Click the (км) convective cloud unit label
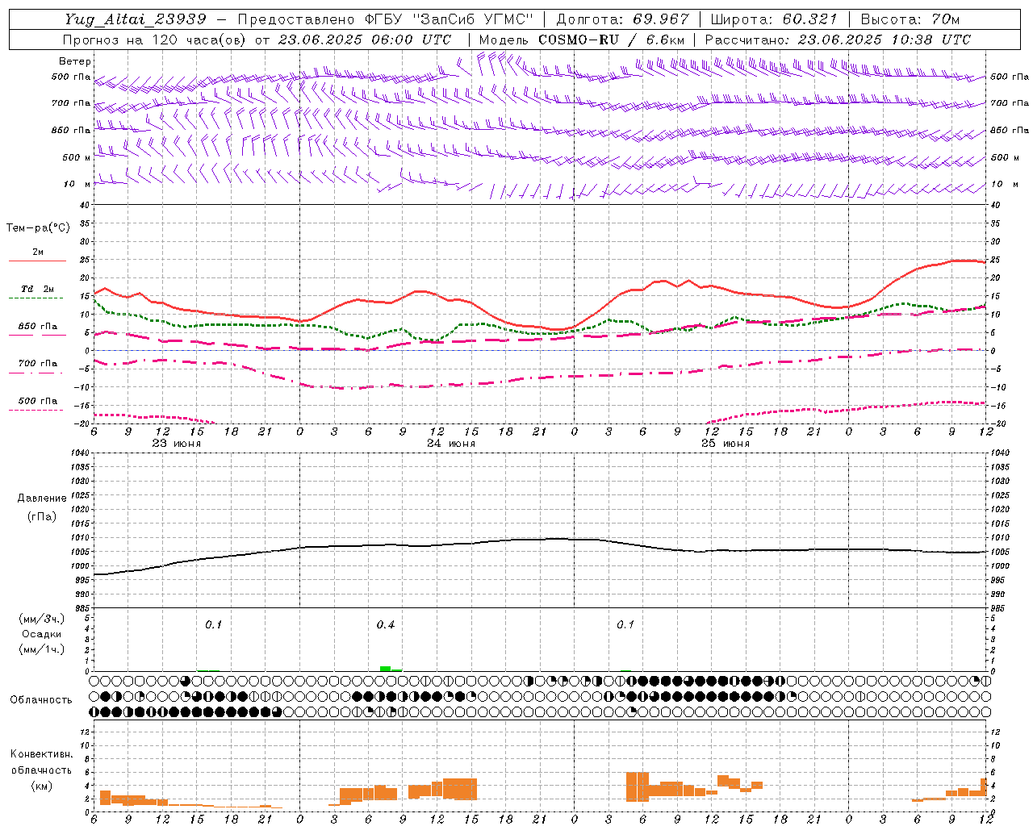The width and height of the screenshot is (1033, 826). 41,785
